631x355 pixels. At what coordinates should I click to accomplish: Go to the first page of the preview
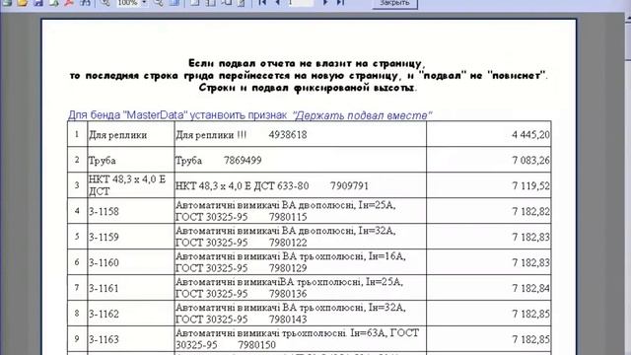pyautogui.click(x=262, y=3)
